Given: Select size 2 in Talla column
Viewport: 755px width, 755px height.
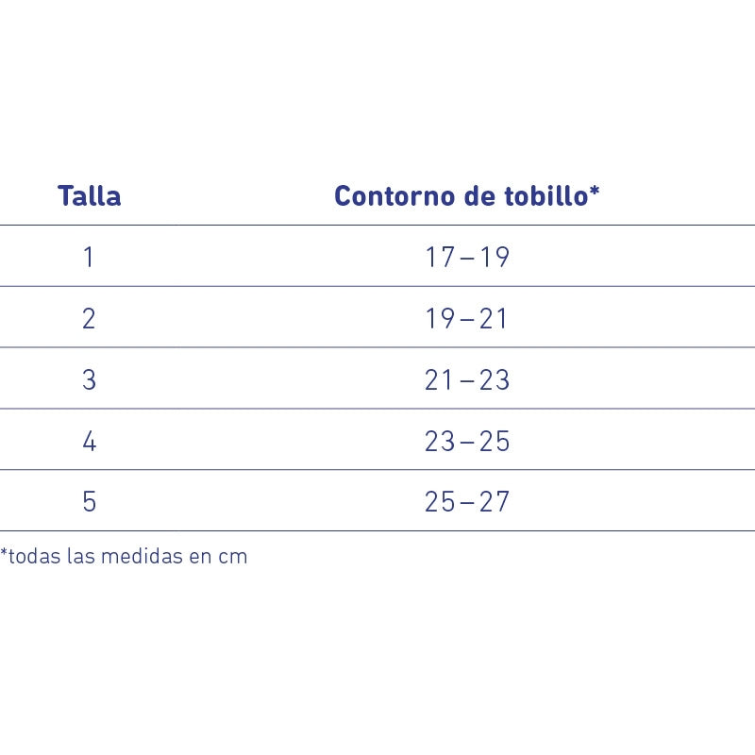Looking at the screenshot, I should coord(89,319).
